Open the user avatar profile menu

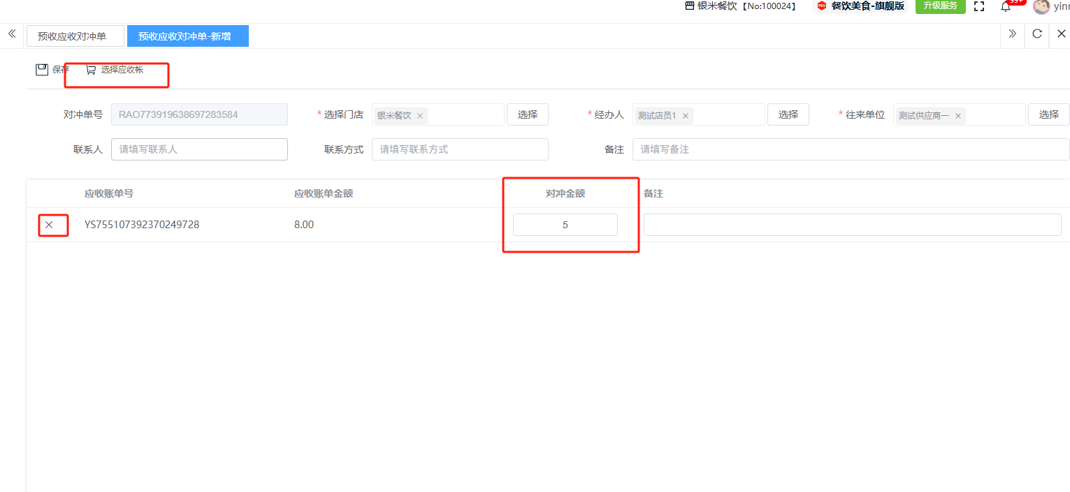tap(1041, 6)
